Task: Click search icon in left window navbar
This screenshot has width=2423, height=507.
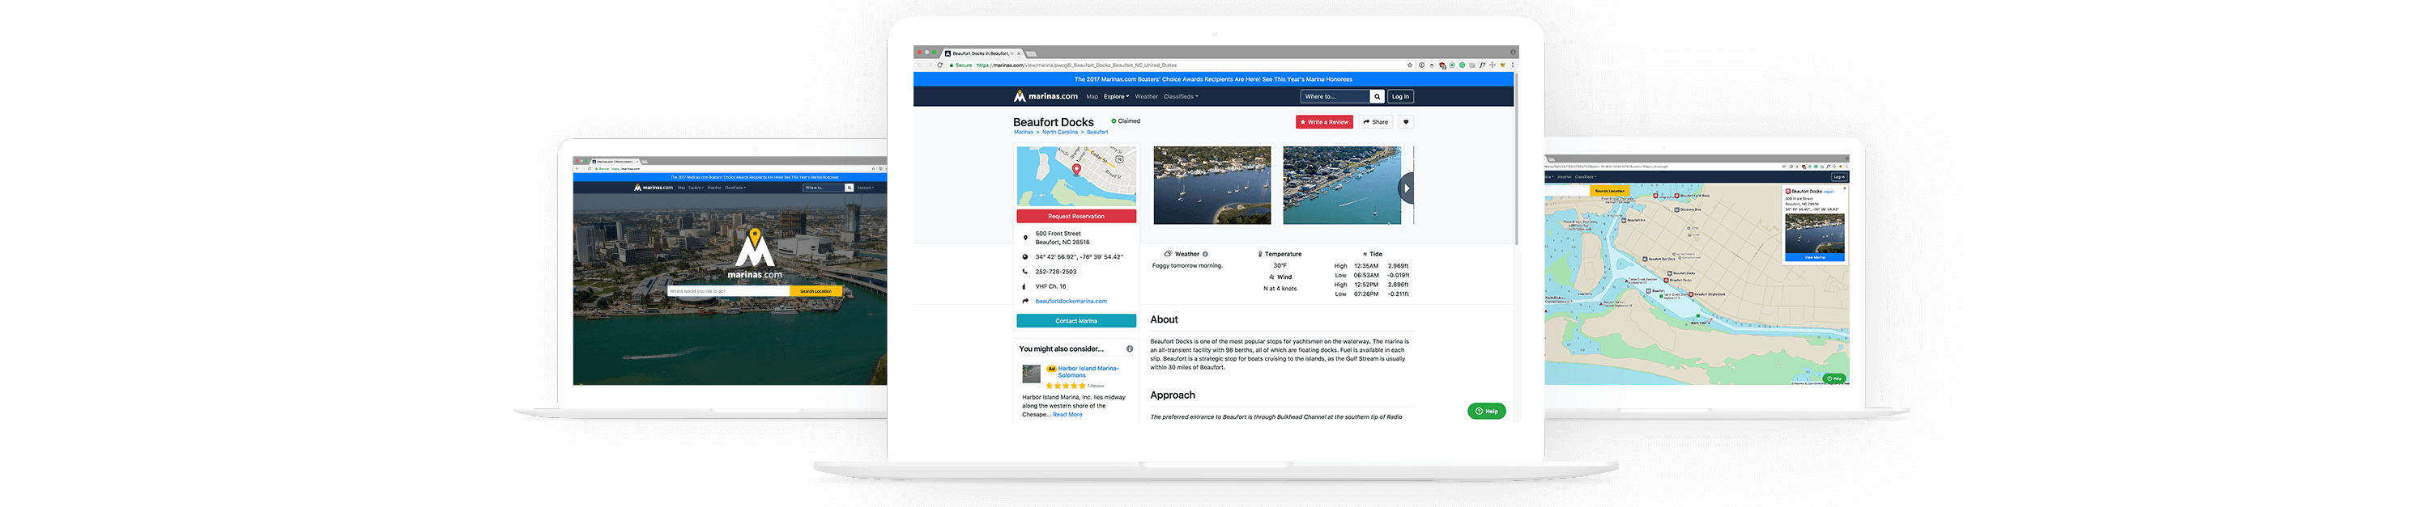Action: [850, 188]
